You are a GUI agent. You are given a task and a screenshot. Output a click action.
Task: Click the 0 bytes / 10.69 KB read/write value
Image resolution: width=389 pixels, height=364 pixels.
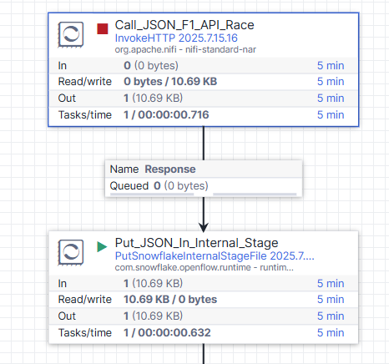170,82
